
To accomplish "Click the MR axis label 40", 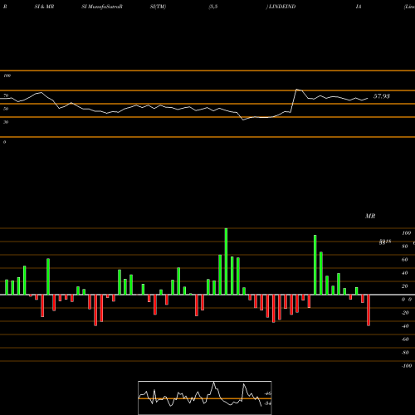I will (405, 273).
